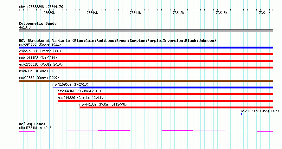Click the label esv2760818 (Vogler2010)

[41, 64]
